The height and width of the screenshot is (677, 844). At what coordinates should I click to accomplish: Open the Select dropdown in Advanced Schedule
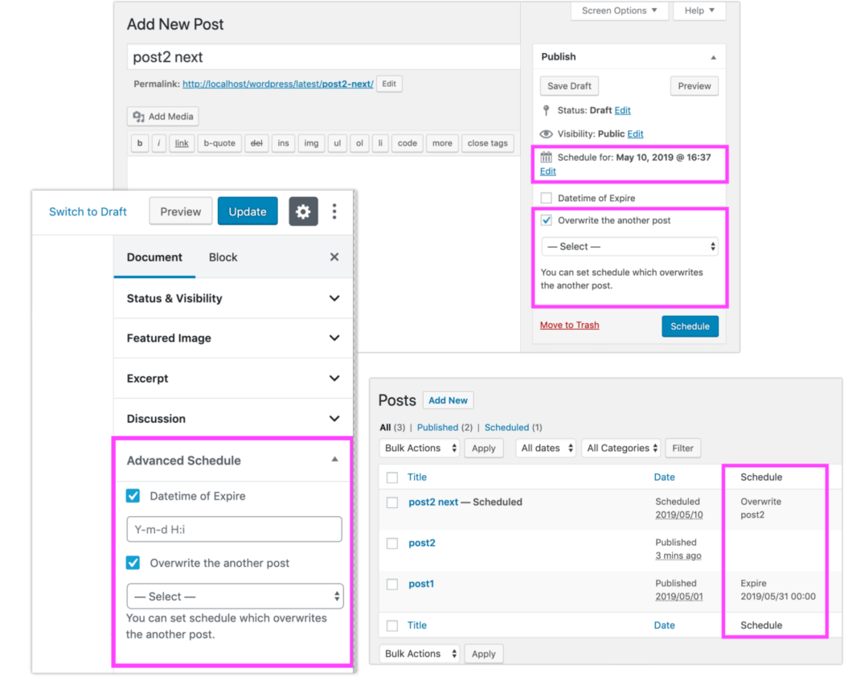tap(235, 597)
